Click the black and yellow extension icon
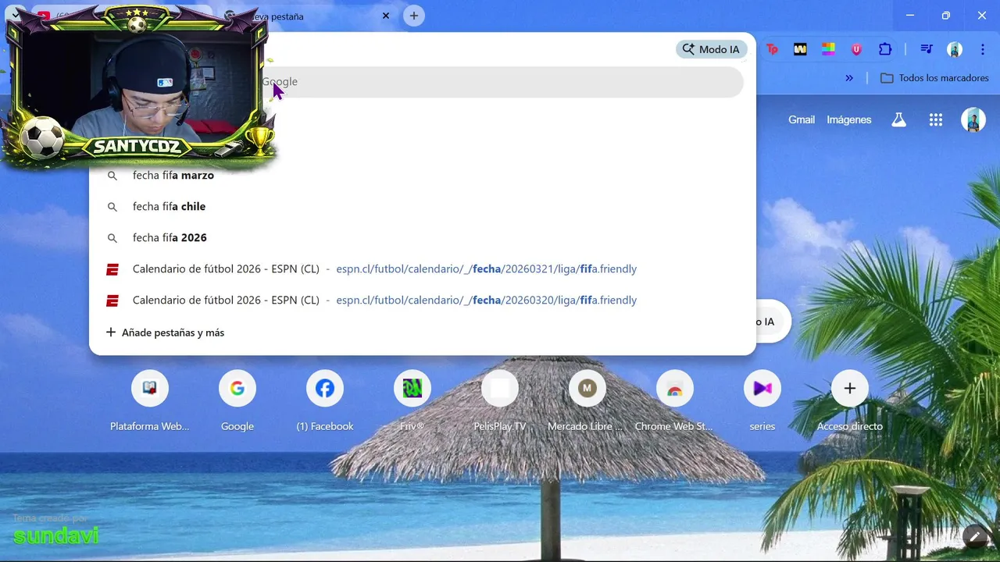The height and width of the screenshot is (562, 1000). (800, 49)
